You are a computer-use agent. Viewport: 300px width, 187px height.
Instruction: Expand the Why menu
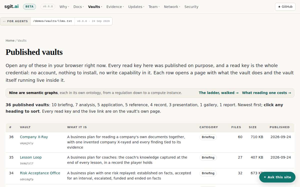(64, 7)
